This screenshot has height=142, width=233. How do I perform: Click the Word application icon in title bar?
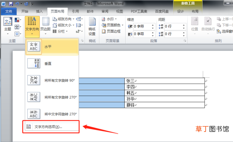point(3,4)
